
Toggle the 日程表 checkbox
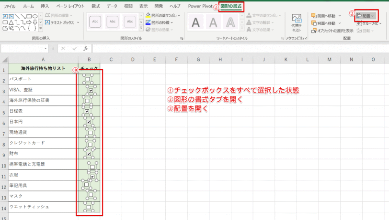87,112
